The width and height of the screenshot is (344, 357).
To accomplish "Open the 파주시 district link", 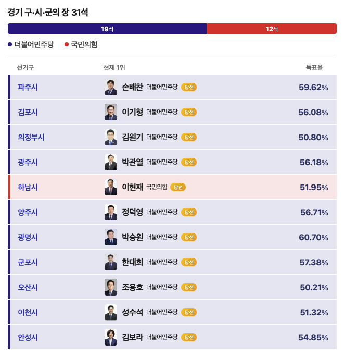I will [x=28, y=87].
